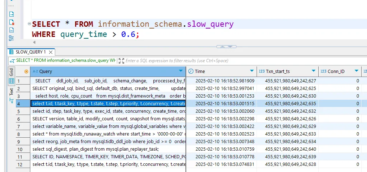Select the 'select id, step, task_key' query cell
367x172 pixels.
(108, 111)
